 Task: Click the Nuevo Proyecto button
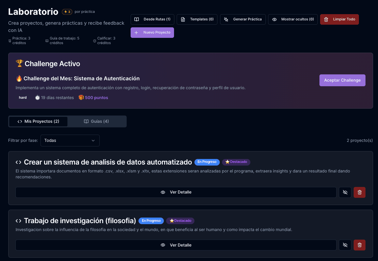click(x=152, y=33)
